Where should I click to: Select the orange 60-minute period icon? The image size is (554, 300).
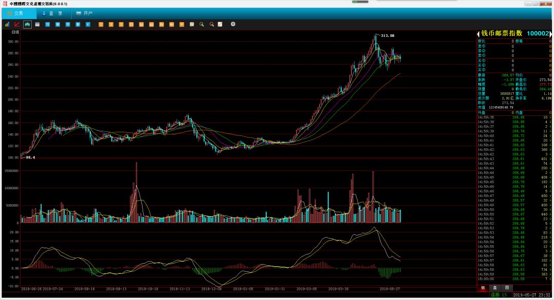click(151, 25)
